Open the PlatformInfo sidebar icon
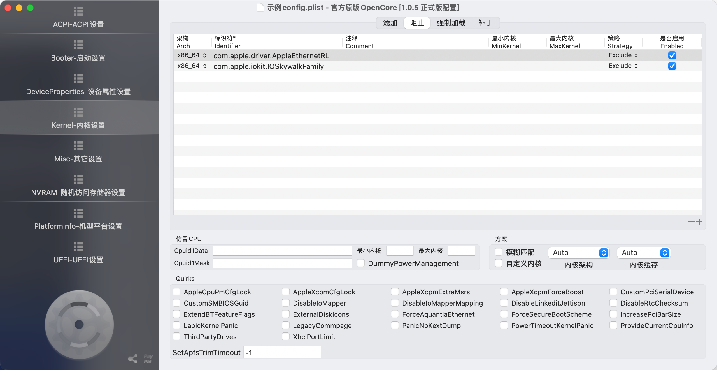 click(x=78, y=213)
